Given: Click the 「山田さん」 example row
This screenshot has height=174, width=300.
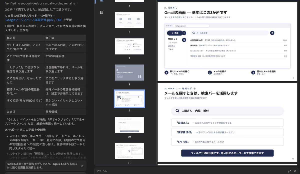Looking at the screenshot, I should click(227, 122).
